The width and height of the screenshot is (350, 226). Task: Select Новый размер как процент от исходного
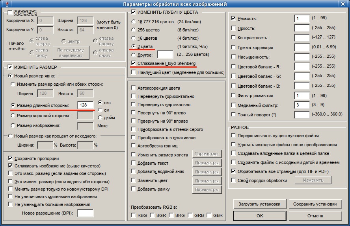10,136
